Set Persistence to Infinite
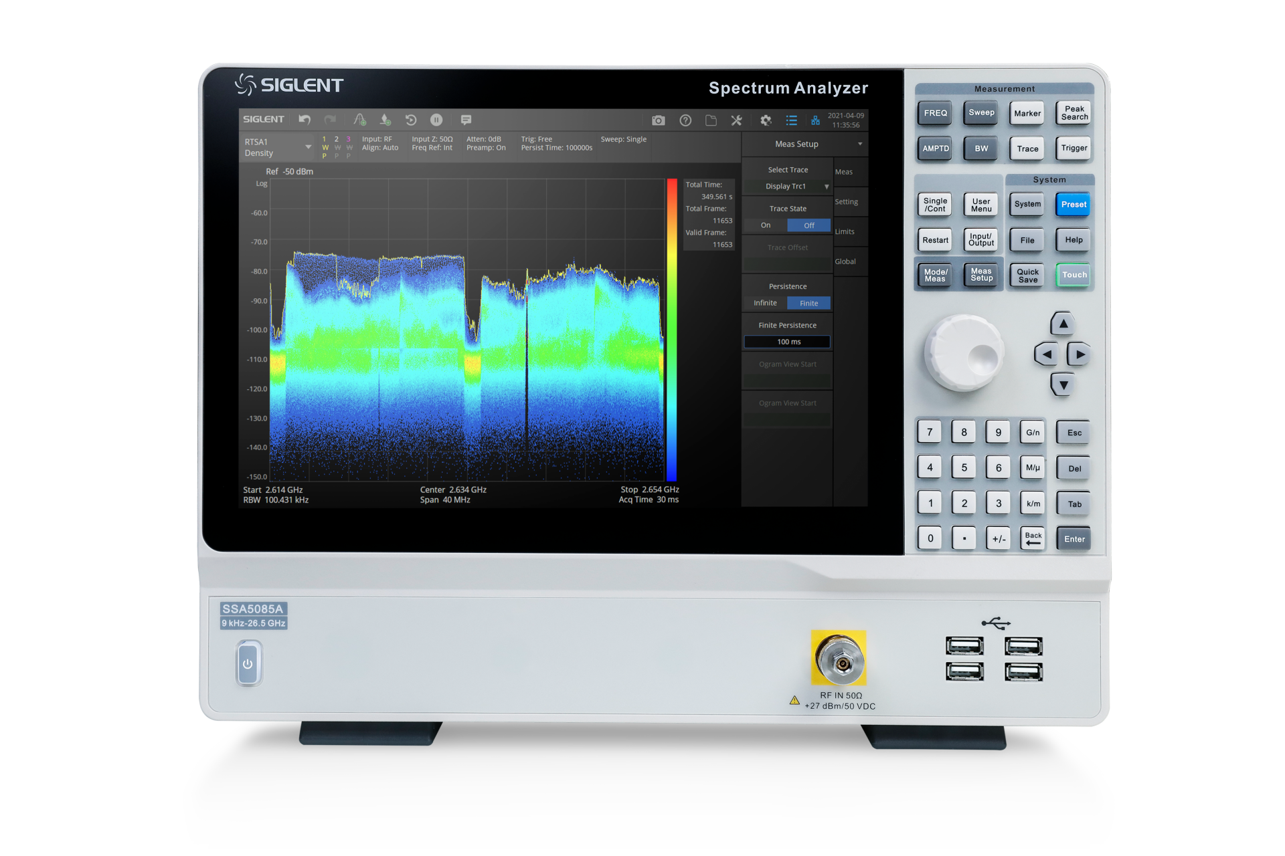This screenshot has width=1285, height=856. tap(766, 303)
